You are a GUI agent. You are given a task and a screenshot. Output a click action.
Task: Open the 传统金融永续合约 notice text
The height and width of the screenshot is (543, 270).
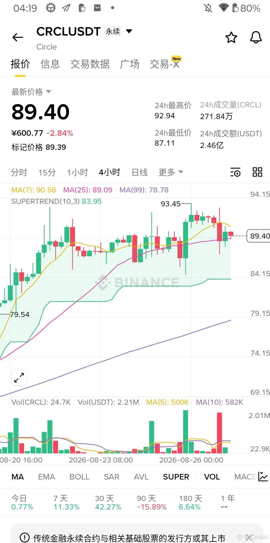(x=129, y=538)
